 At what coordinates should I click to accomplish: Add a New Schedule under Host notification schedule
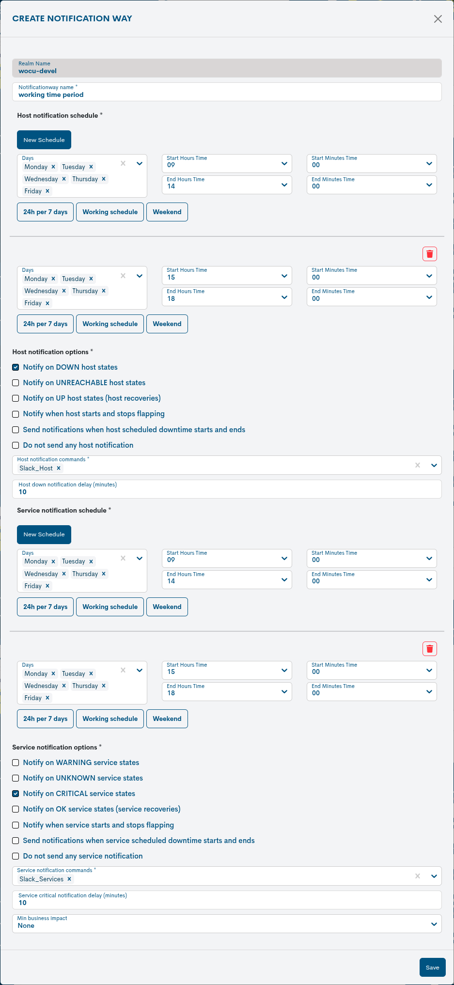click(x=44, y=140)
